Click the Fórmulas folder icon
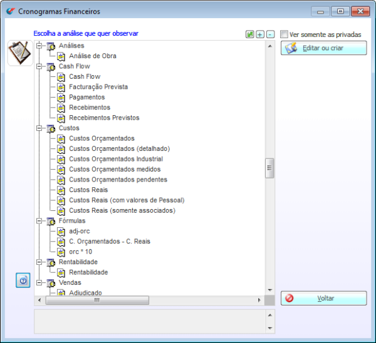 [x=51, y=221]
